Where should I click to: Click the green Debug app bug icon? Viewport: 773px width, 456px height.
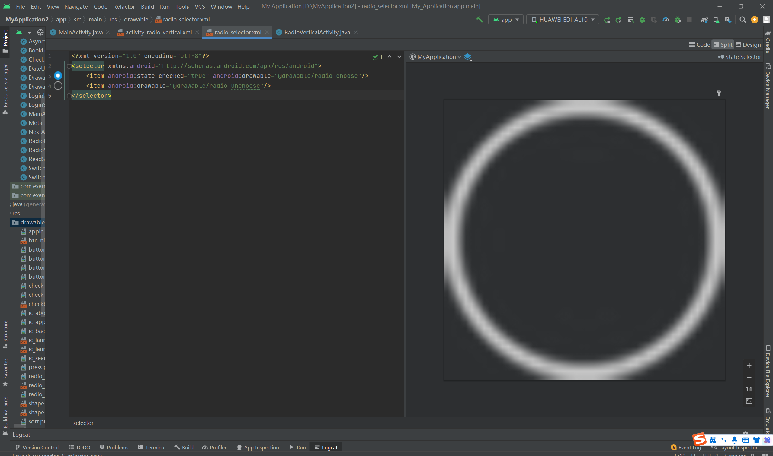[x=642, y=20]
